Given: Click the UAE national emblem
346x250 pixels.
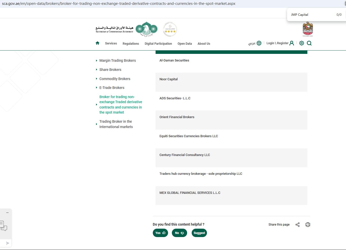Looking at the screenshot, I should [x=308, y=29].
